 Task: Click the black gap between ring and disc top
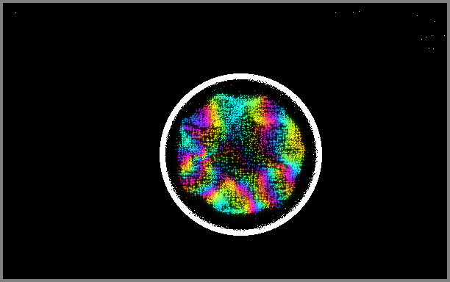[240, 87]
